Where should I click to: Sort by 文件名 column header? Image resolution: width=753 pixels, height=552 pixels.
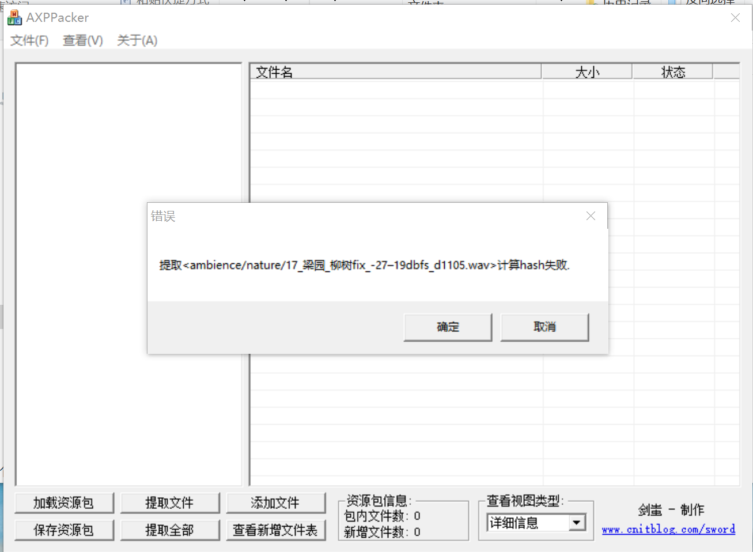[x=396, y=71]
